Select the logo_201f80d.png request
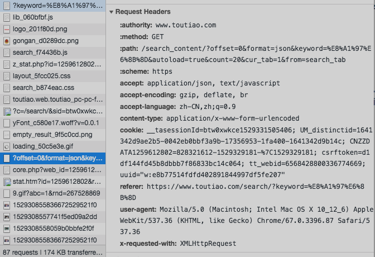This screenshot has width=375, height=257. (52, 29)
